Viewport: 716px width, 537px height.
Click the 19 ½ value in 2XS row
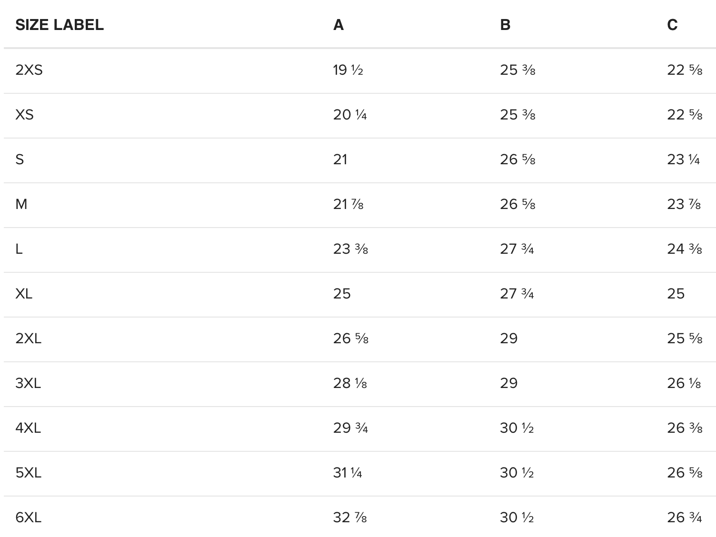point(348,70)
